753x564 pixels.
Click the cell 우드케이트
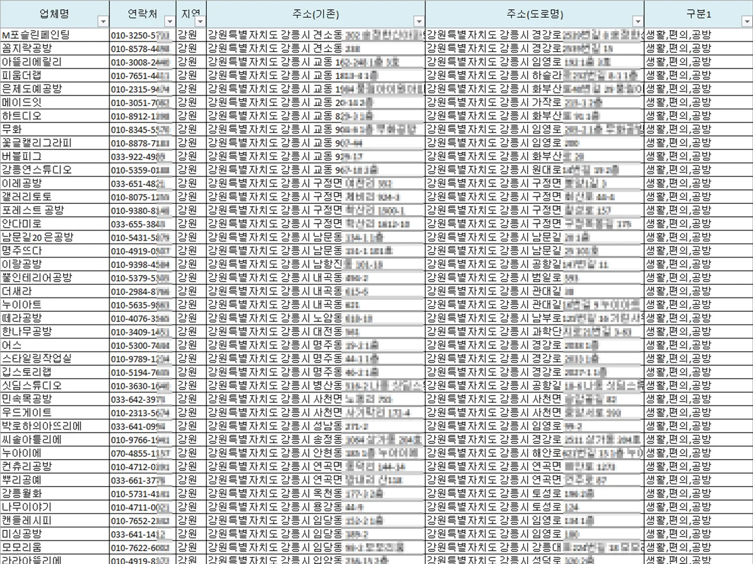point(55,412)
